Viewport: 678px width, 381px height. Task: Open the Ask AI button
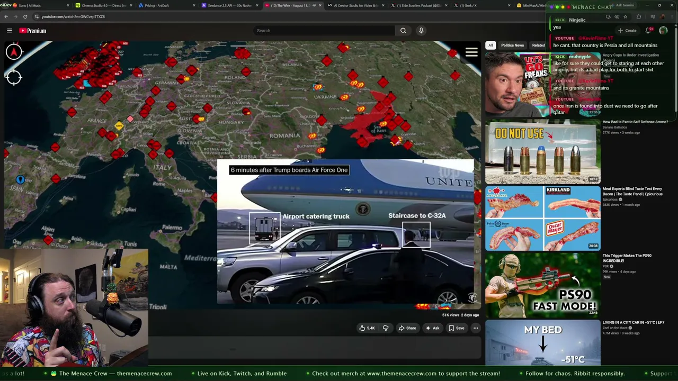432,328
